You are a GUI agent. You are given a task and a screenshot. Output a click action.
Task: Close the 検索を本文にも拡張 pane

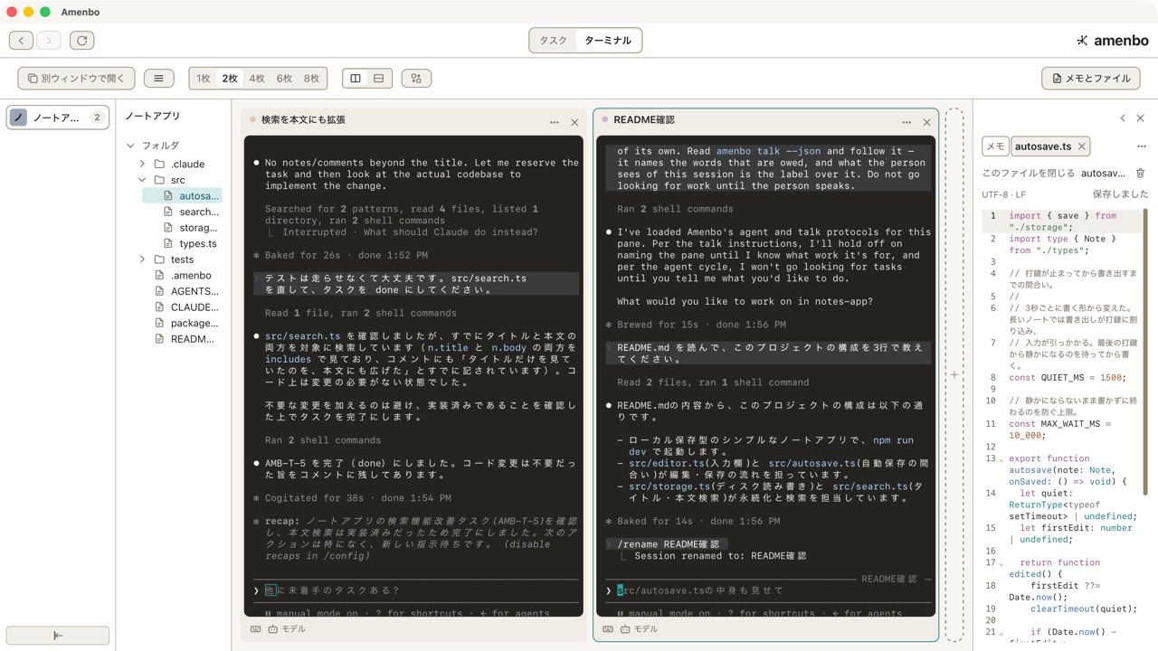pos(574,122)
